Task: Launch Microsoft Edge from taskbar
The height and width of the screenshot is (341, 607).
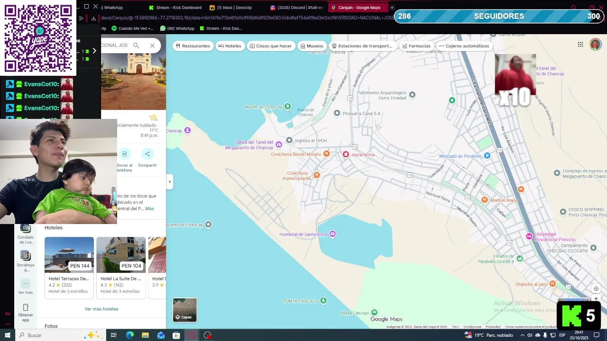Action: (x=129, y=335)
